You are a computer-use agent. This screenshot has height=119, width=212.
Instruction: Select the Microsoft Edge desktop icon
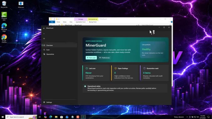tap(4, 27)
